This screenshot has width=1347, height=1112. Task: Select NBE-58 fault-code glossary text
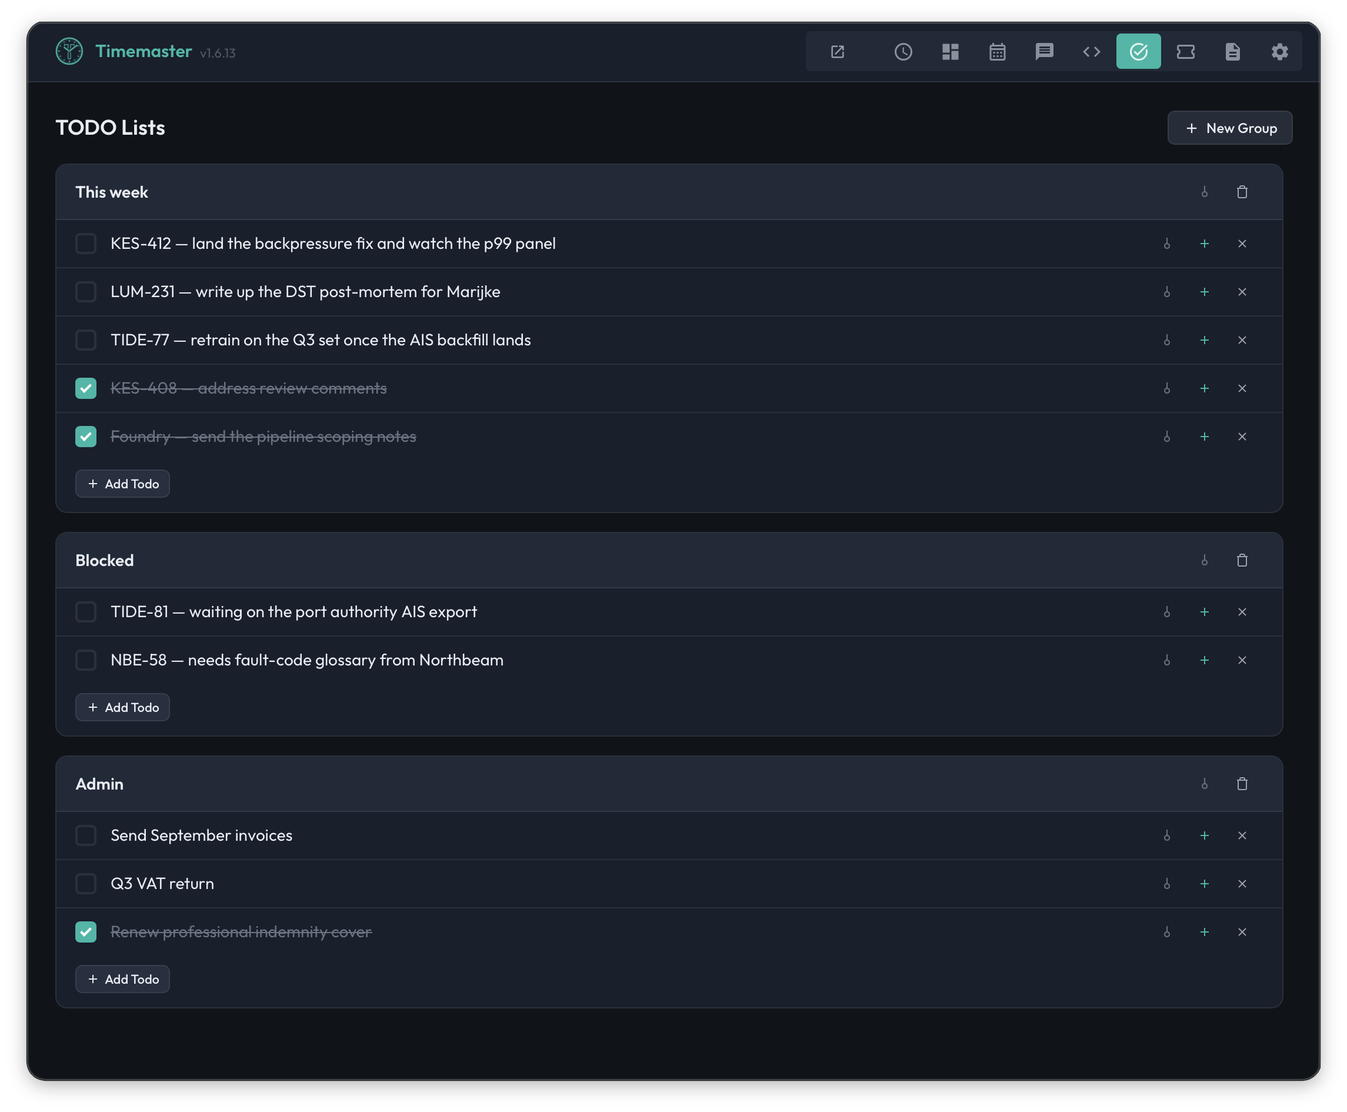306,660
